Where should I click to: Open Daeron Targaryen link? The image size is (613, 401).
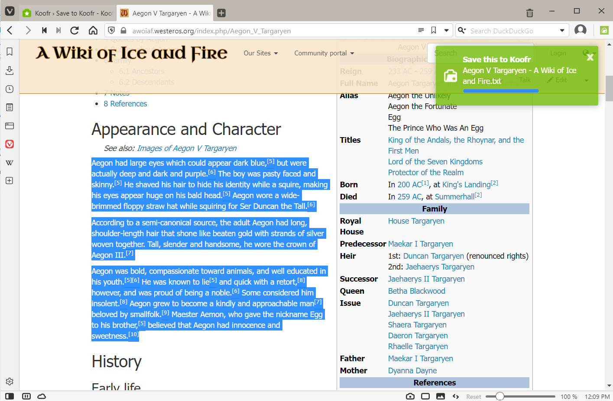tap(418, 336)
